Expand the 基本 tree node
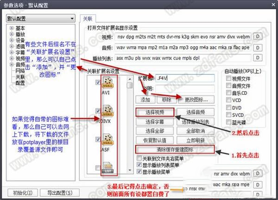Screen dimensions: 278x200 (11, 28)
